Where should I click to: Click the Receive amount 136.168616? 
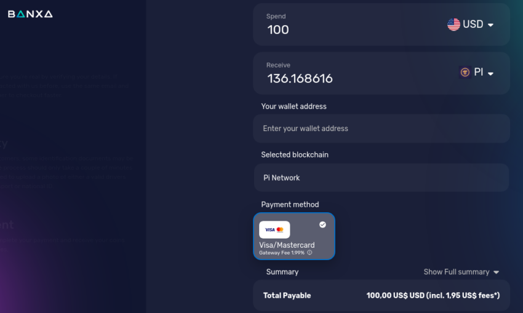(300, 79)
